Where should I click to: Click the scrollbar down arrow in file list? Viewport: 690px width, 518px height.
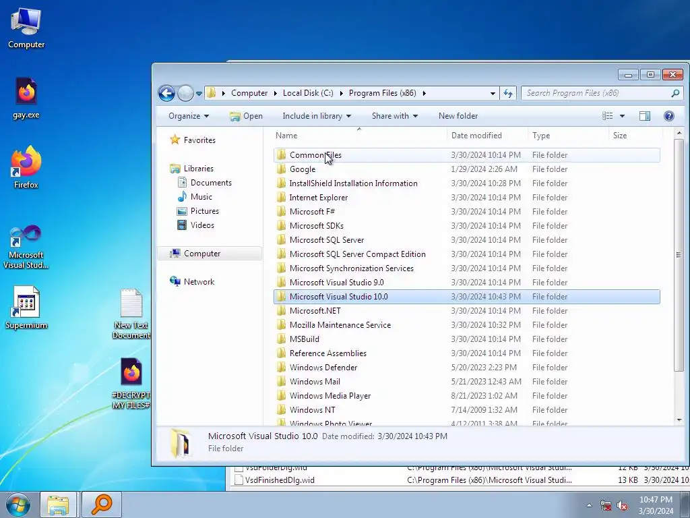pyautogui.click(x=679, y=420)
